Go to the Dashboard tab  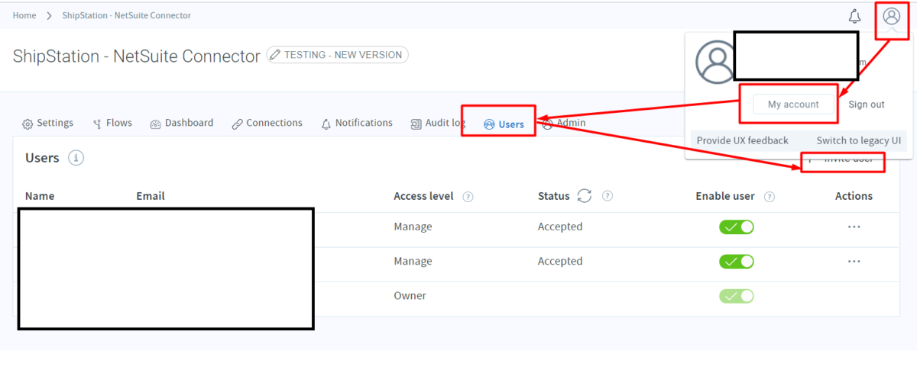tap(182, 123)
